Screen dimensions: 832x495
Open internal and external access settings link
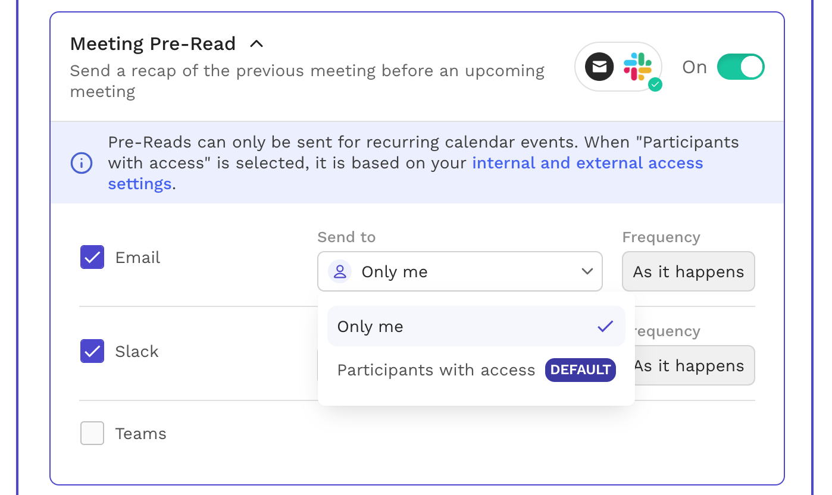406,173
